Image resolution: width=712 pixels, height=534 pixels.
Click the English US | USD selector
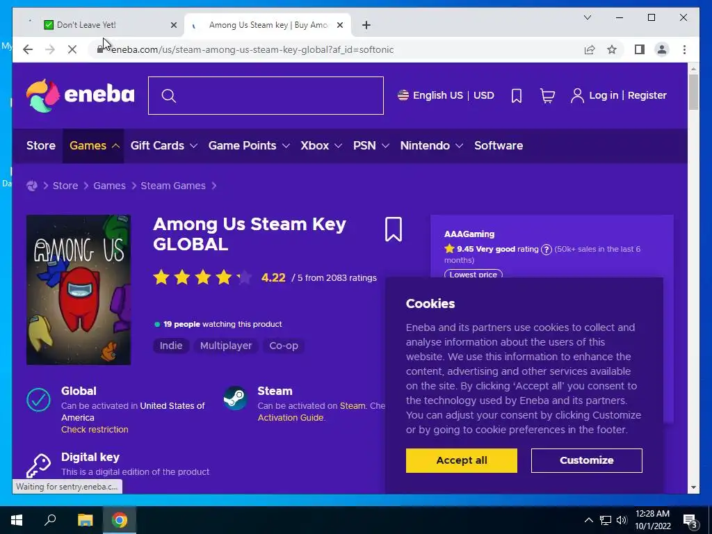446,95
